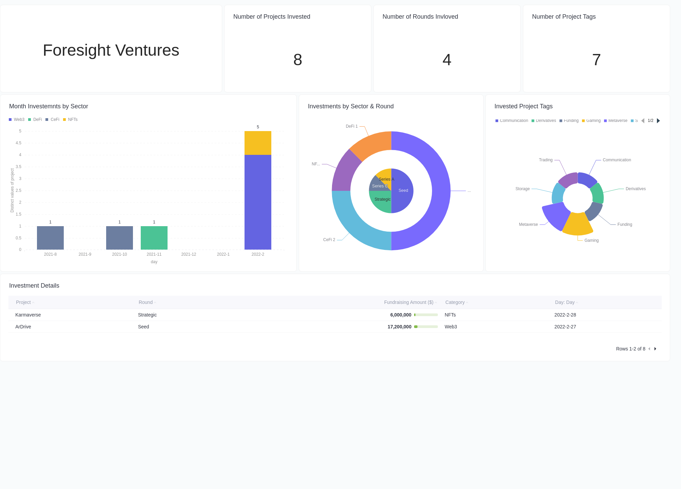Go to the next page of table rows
681x489 pixels.
[x=655, y=349]
